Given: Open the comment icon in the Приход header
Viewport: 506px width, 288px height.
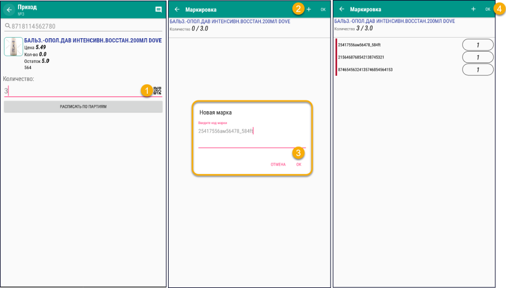Looking at the screenshot, I should [x=159, y=10].
